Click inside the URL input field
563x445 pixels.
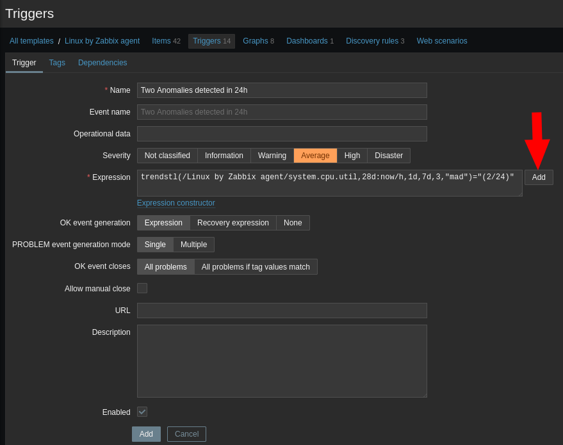pyautogui.click(x=282, y=311)
